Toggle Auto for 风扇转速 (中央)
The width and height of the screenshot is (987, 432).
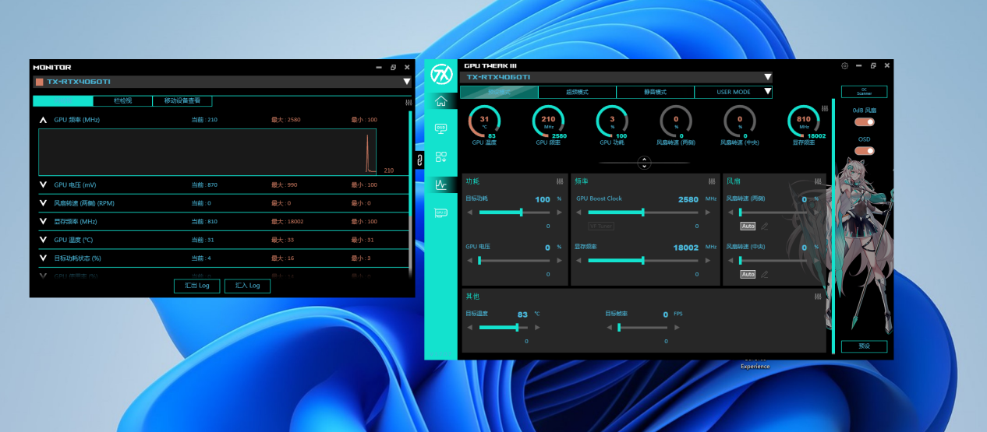point(748,274)
